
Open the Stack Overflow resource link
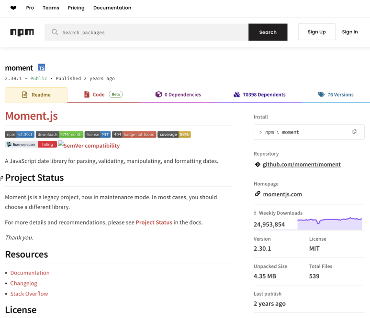29,294
